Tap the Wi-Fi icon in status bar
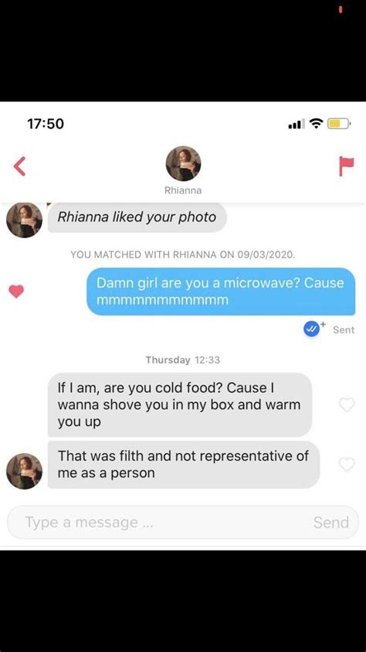The image size is (366, 652). pos(317,123)
